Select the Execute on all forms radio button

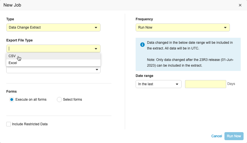tap(12, 100)
